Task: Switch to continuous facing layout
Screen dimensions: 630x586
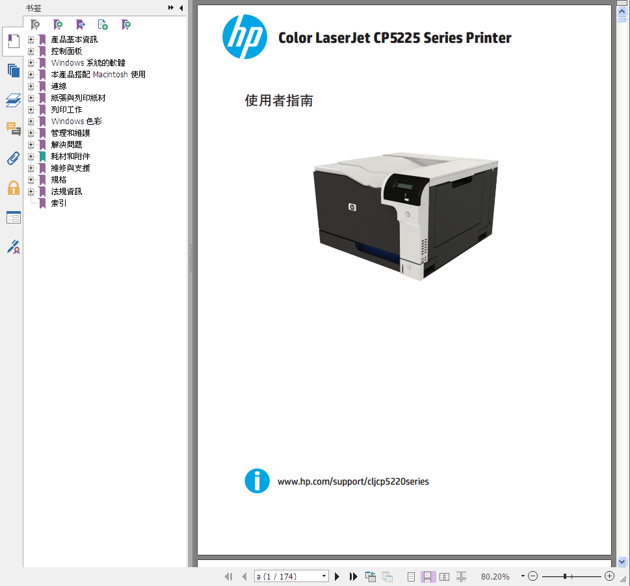Action: [x=461, y=577]
